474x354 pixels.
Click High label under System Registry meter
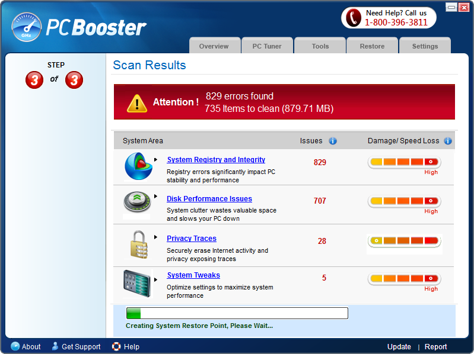coord(431,172)
